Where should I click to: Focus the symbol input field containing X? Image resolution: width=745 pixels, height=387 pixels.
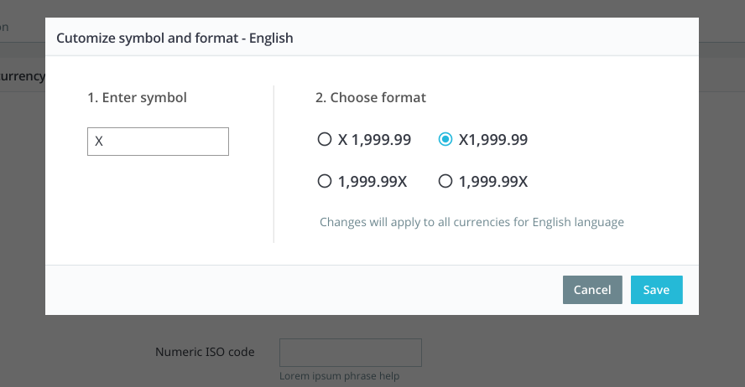(x=159, y=142)
